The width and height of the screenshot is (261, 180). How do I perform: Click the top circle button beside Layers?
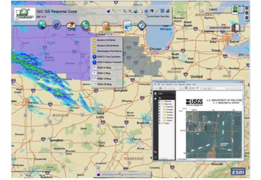pyautogui.click(x=247, y=8)
